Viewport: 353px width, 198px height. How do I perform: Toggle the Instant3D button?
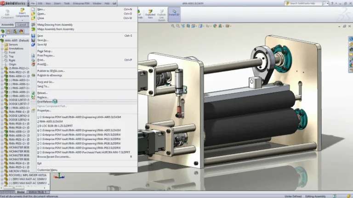point(174,13)
